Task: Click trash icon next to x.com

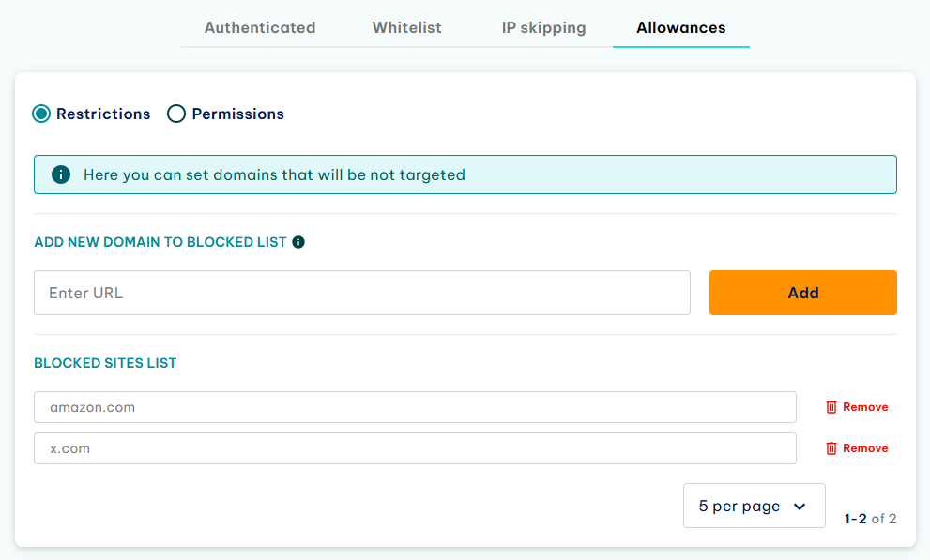Action: tap(831, 448)
